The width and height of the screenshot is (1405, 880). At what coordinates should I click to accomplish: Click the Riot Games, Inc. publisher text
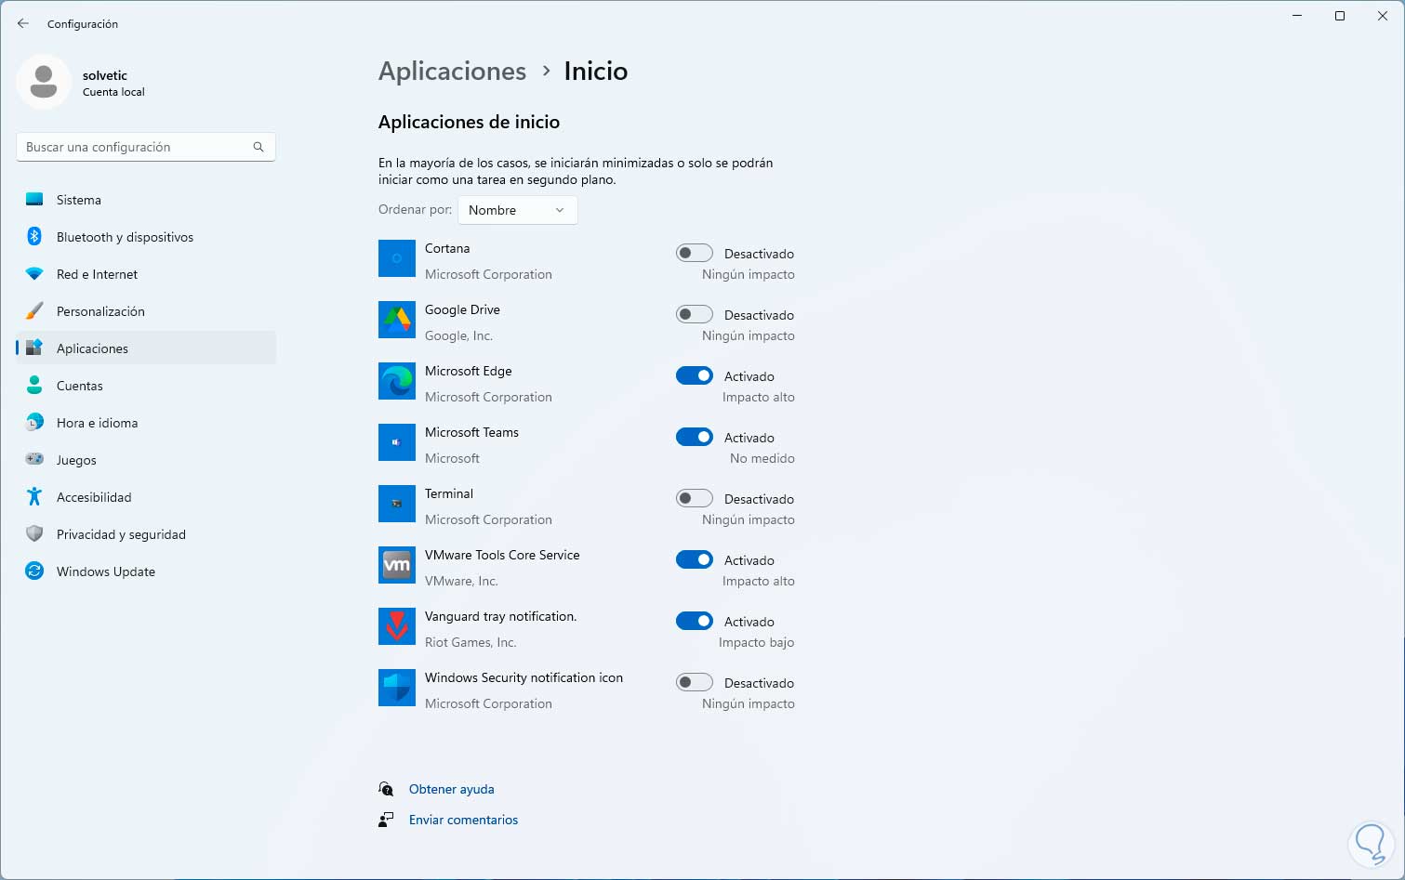[x=471, y=642]
